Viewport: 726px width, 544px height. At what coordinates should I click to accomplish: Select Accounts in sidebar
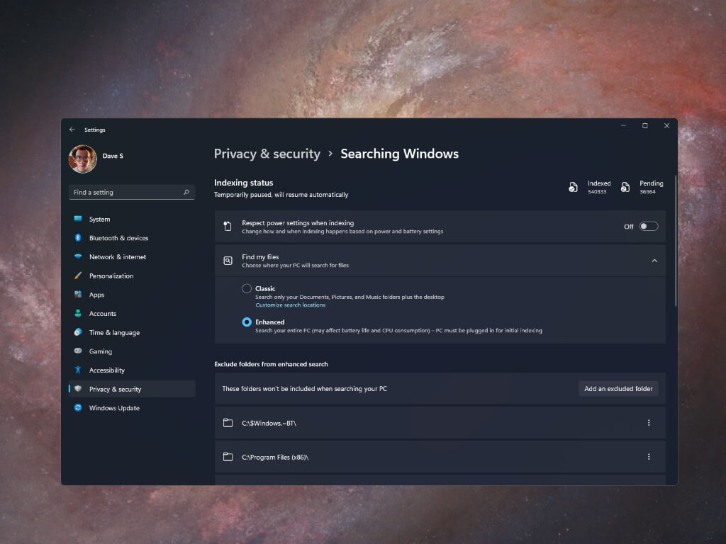131,313
